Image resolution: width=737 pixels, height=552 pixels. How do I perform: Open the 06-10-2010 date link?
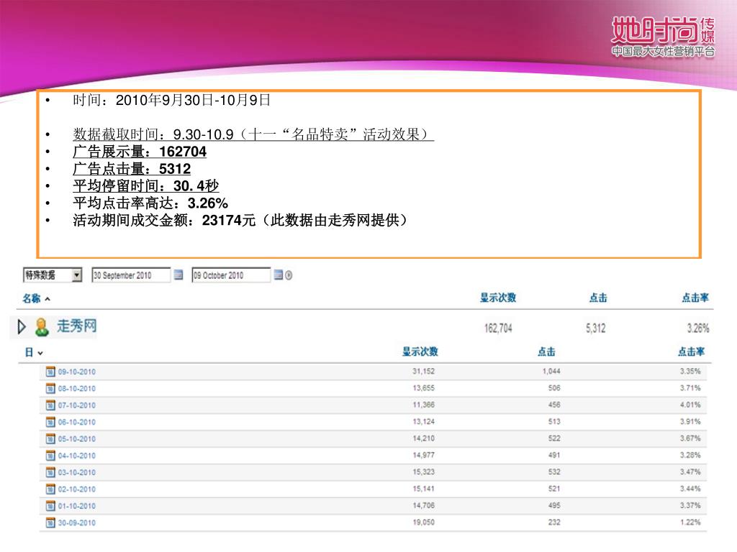pos(76,422)
